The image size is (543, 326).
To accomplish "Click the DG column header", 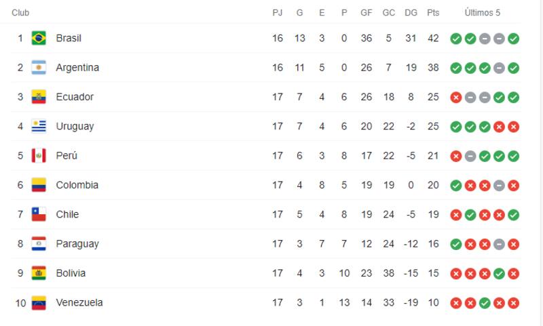I will coord(411,13).
